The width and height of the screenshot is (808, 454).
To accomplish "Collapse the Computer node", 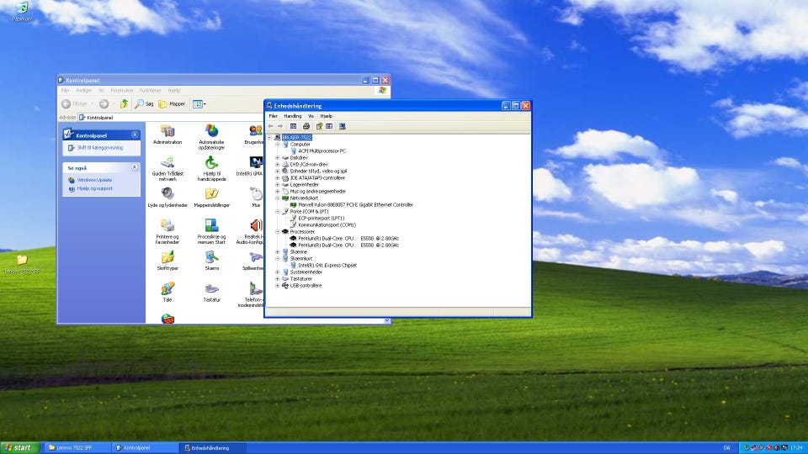I will 277,144.
